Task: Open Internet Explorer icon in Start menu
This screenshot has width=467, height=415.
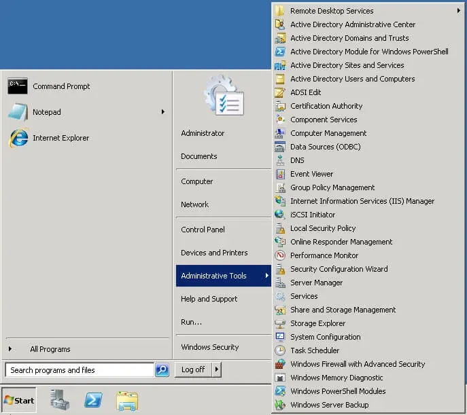Action: (x=19, y=138)
